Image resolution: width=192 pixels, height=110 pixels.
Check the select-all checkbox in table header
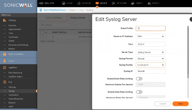(42, 32)
